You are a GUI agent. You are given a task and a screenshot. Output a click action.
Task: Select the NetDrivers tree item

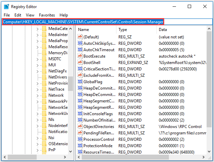coord(58,77)
